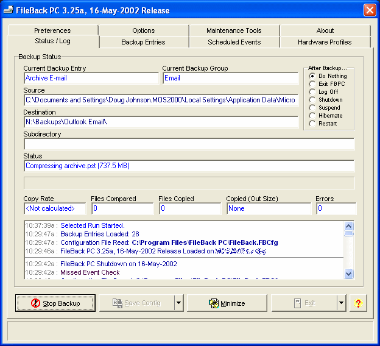Click the log scrollbar down arrow
This screenshot has height=346, width=380.
(349, 274)
